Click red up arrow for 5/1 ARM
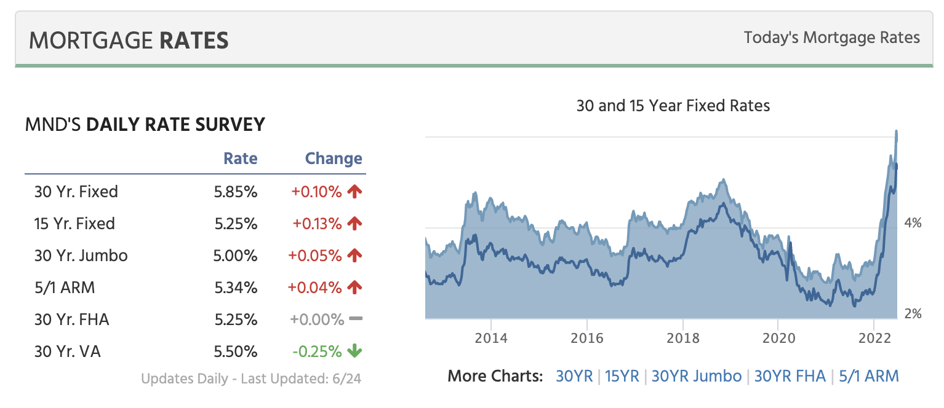 pyautogui.click(x=354, y=288)
